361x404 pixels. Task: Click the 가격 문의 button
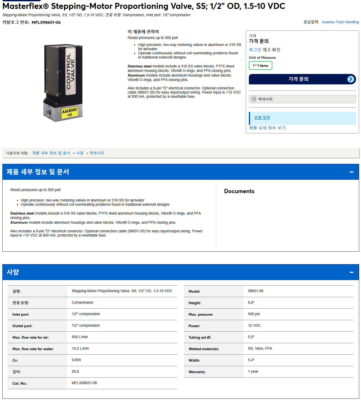(302, 79)
